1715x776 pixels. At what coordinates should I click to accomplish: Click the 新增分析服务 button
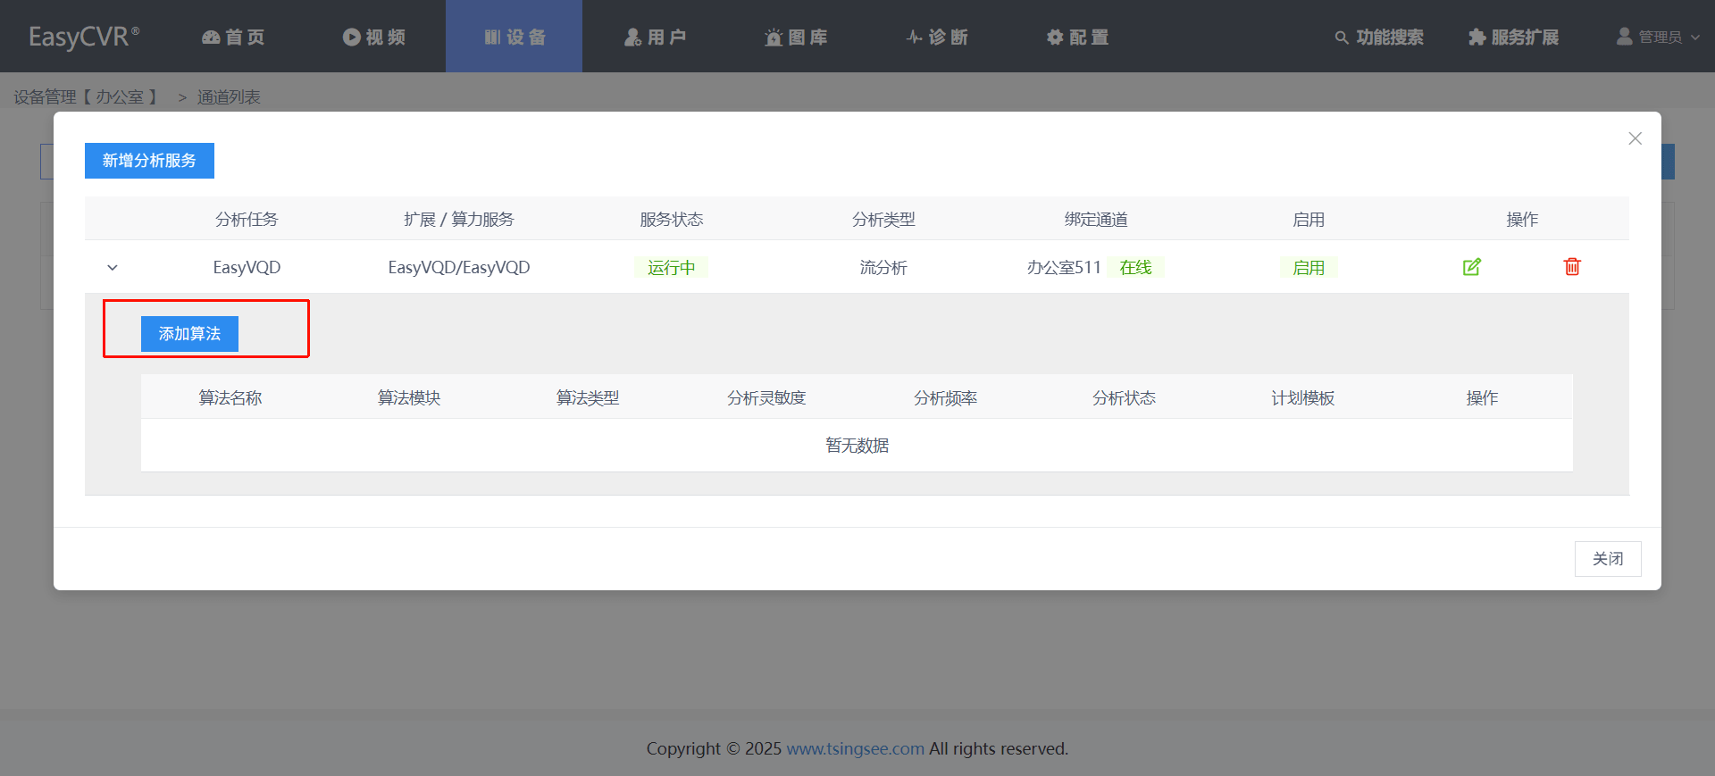(149, 161)
